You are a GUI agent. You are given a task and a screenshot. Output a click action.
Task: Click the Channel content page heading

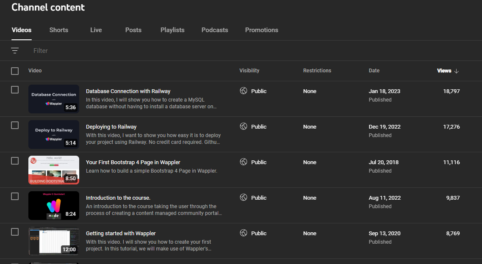point(48,7)
